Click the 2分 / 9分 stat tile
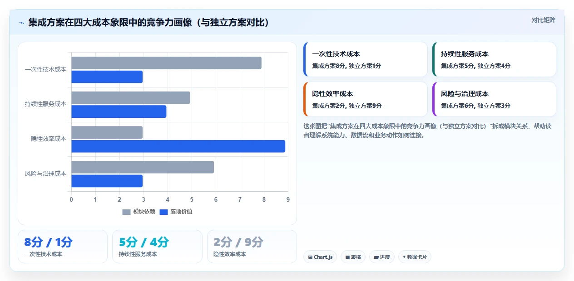 click(x=252, y=247)
